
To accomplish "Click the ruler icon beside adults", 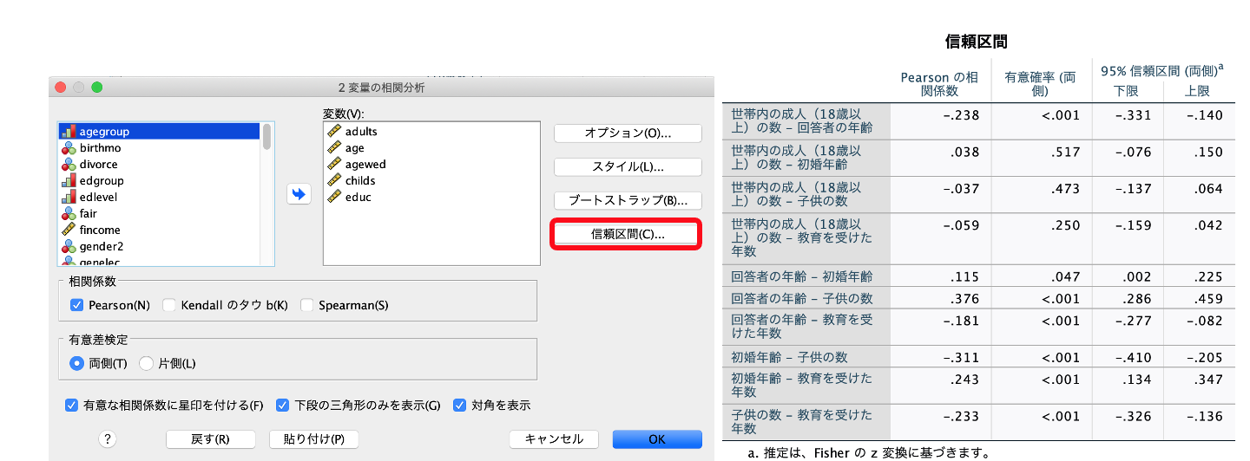I will (333, 132).
